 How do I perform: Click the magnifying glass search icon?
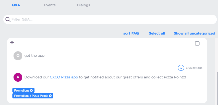(8, 19)
